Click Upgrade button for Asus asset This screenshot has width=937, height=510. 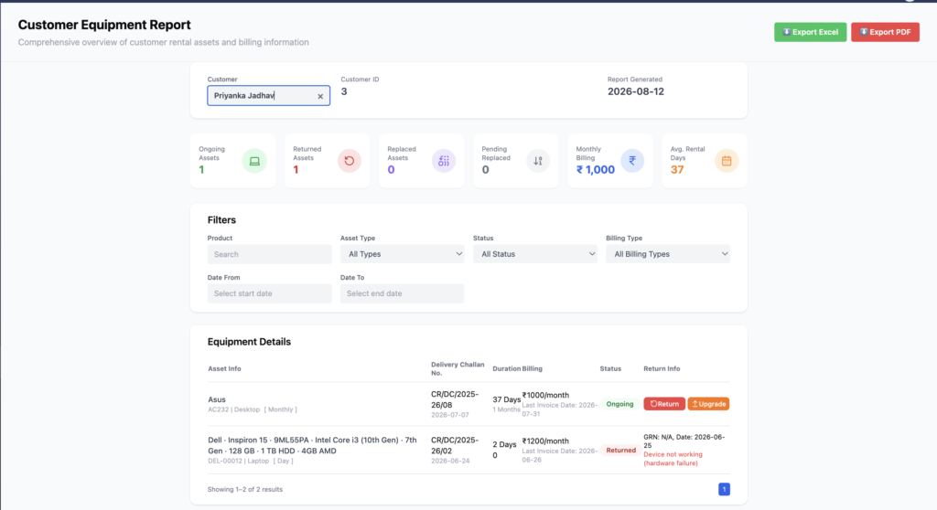[x=709, y=404]
